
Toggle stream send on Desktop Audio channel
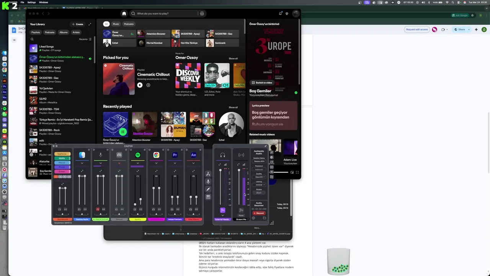[85, 209]
